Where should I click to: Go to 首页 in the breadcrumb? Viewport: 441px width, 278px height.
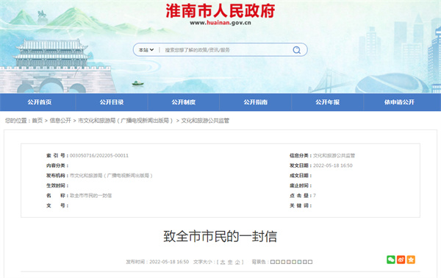tap(37, 121)
